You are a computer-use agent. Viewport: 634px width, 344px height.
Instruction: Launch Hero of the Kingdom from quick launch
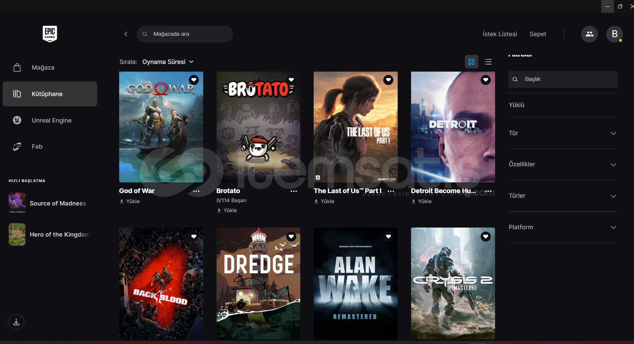[x=60, y=234]
